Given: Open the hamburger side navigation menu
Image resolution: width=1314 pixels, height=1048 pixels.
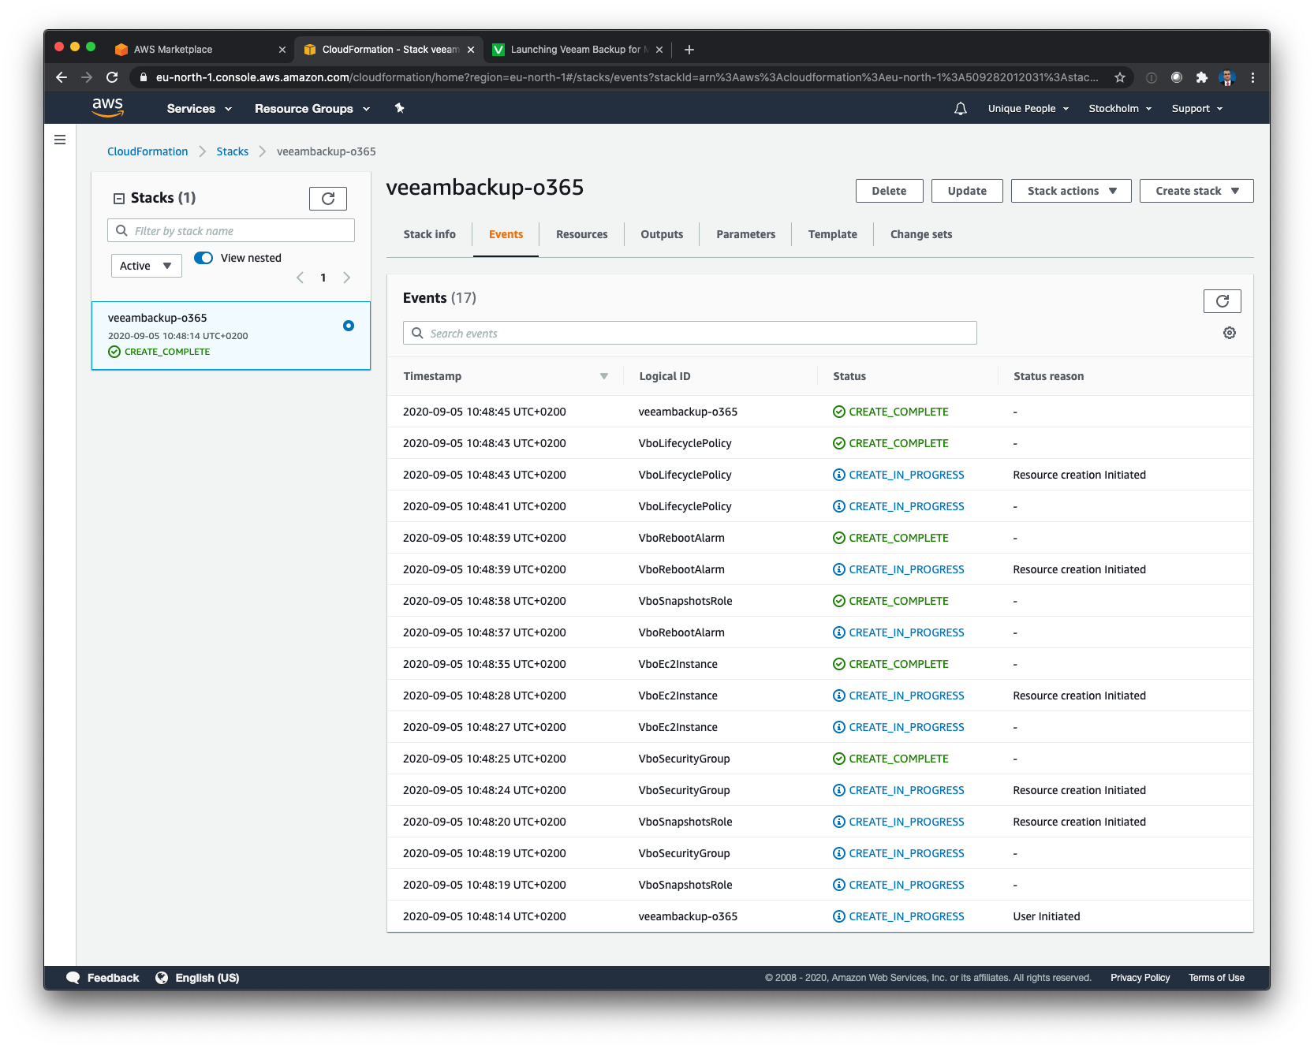Looking at the screenshot, I should click(x=60, y=140).
